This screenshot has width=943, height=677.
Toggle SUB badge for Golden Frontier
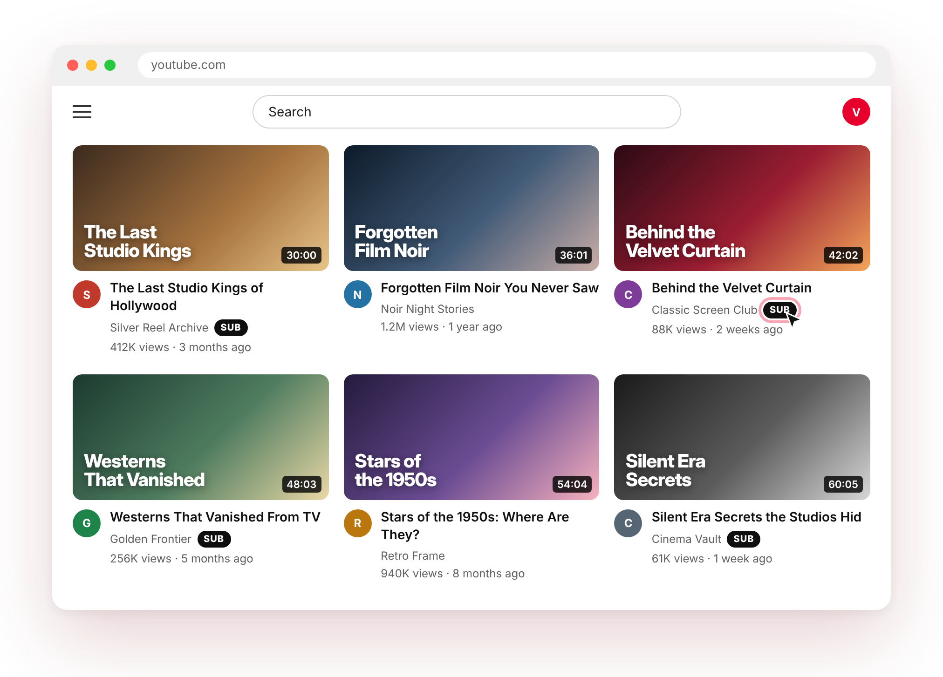pos(214,539)
